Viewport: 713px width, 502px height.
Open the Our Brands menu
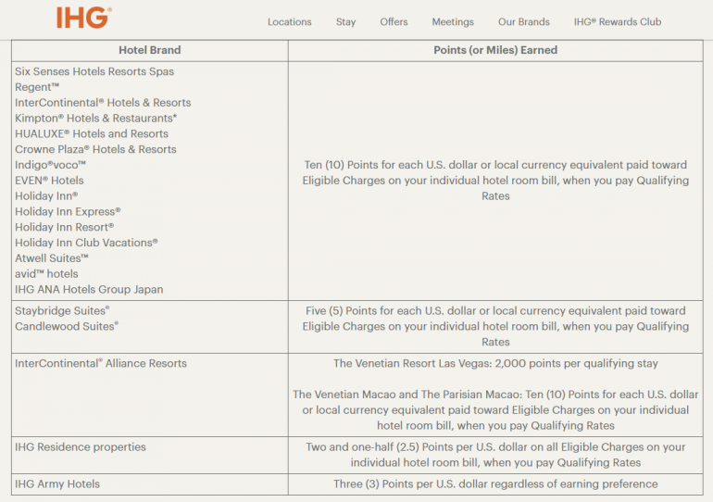(x=523, y=22)
